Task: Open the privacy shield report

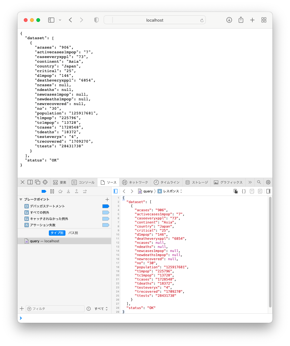Action: click(x=96, y=20)
